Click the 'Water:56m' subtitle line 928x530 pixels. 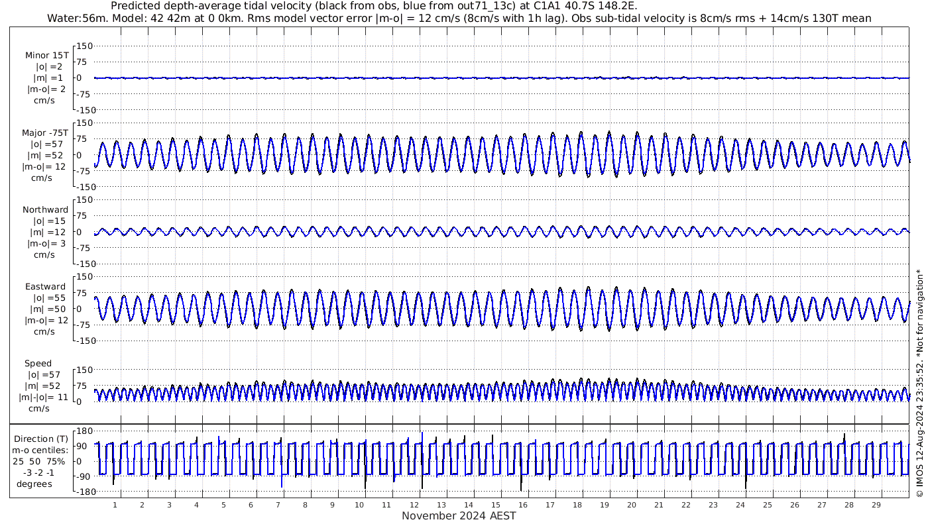459,19
